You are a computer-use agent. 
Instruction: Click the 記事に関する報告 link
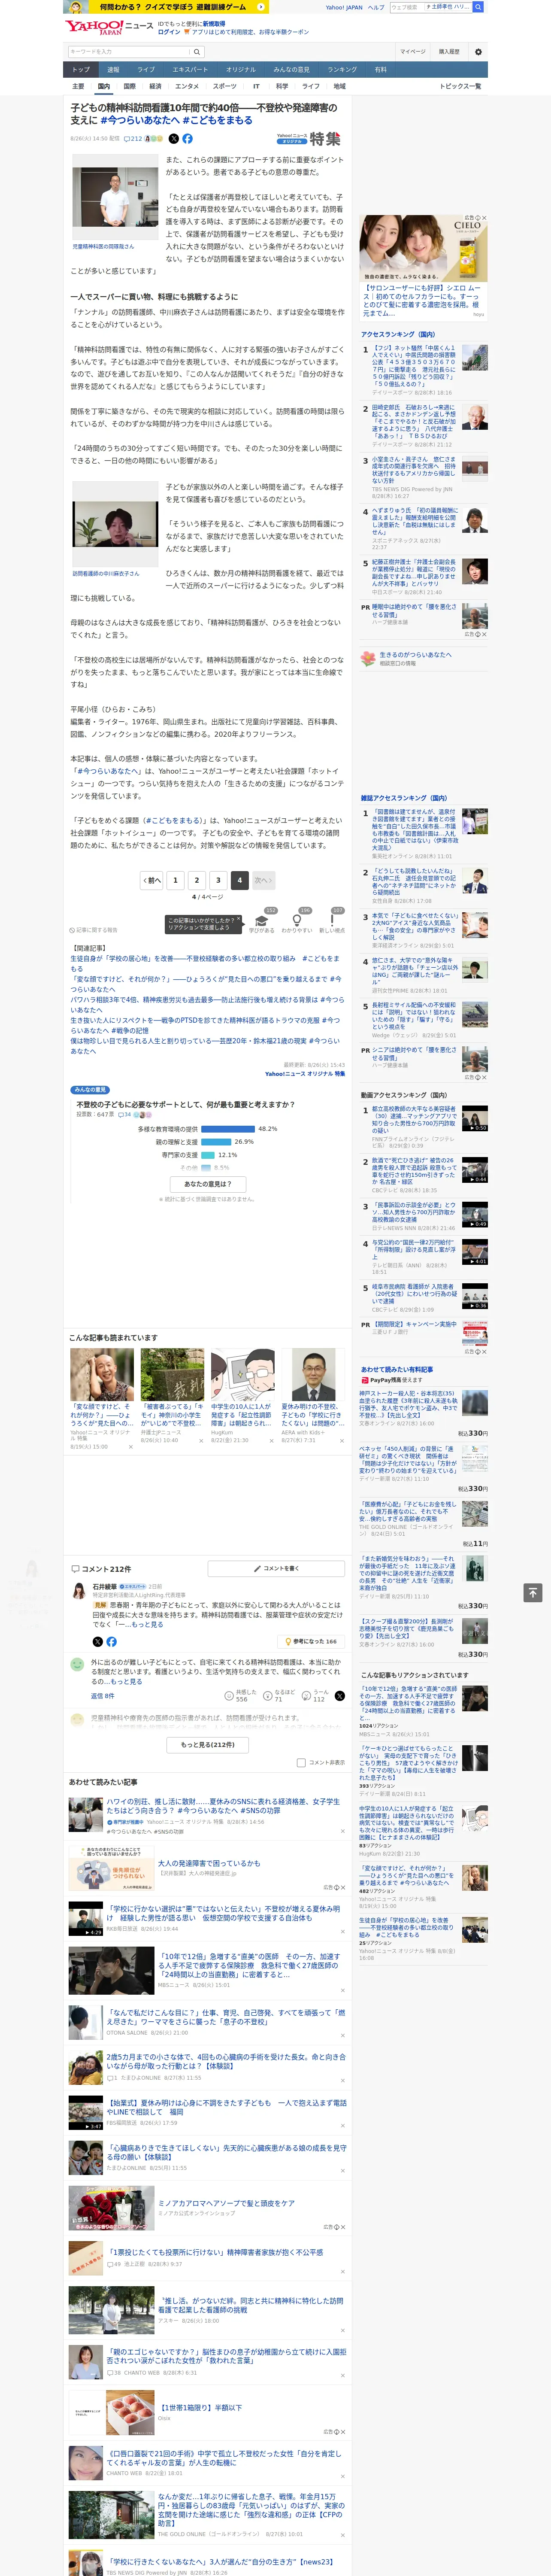click(x=94, y=929)
